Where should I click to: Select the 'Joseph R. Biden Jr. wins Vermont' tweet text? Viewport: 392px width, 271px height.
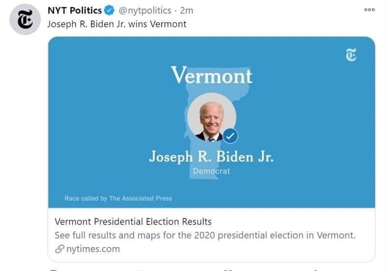[117, 24]
